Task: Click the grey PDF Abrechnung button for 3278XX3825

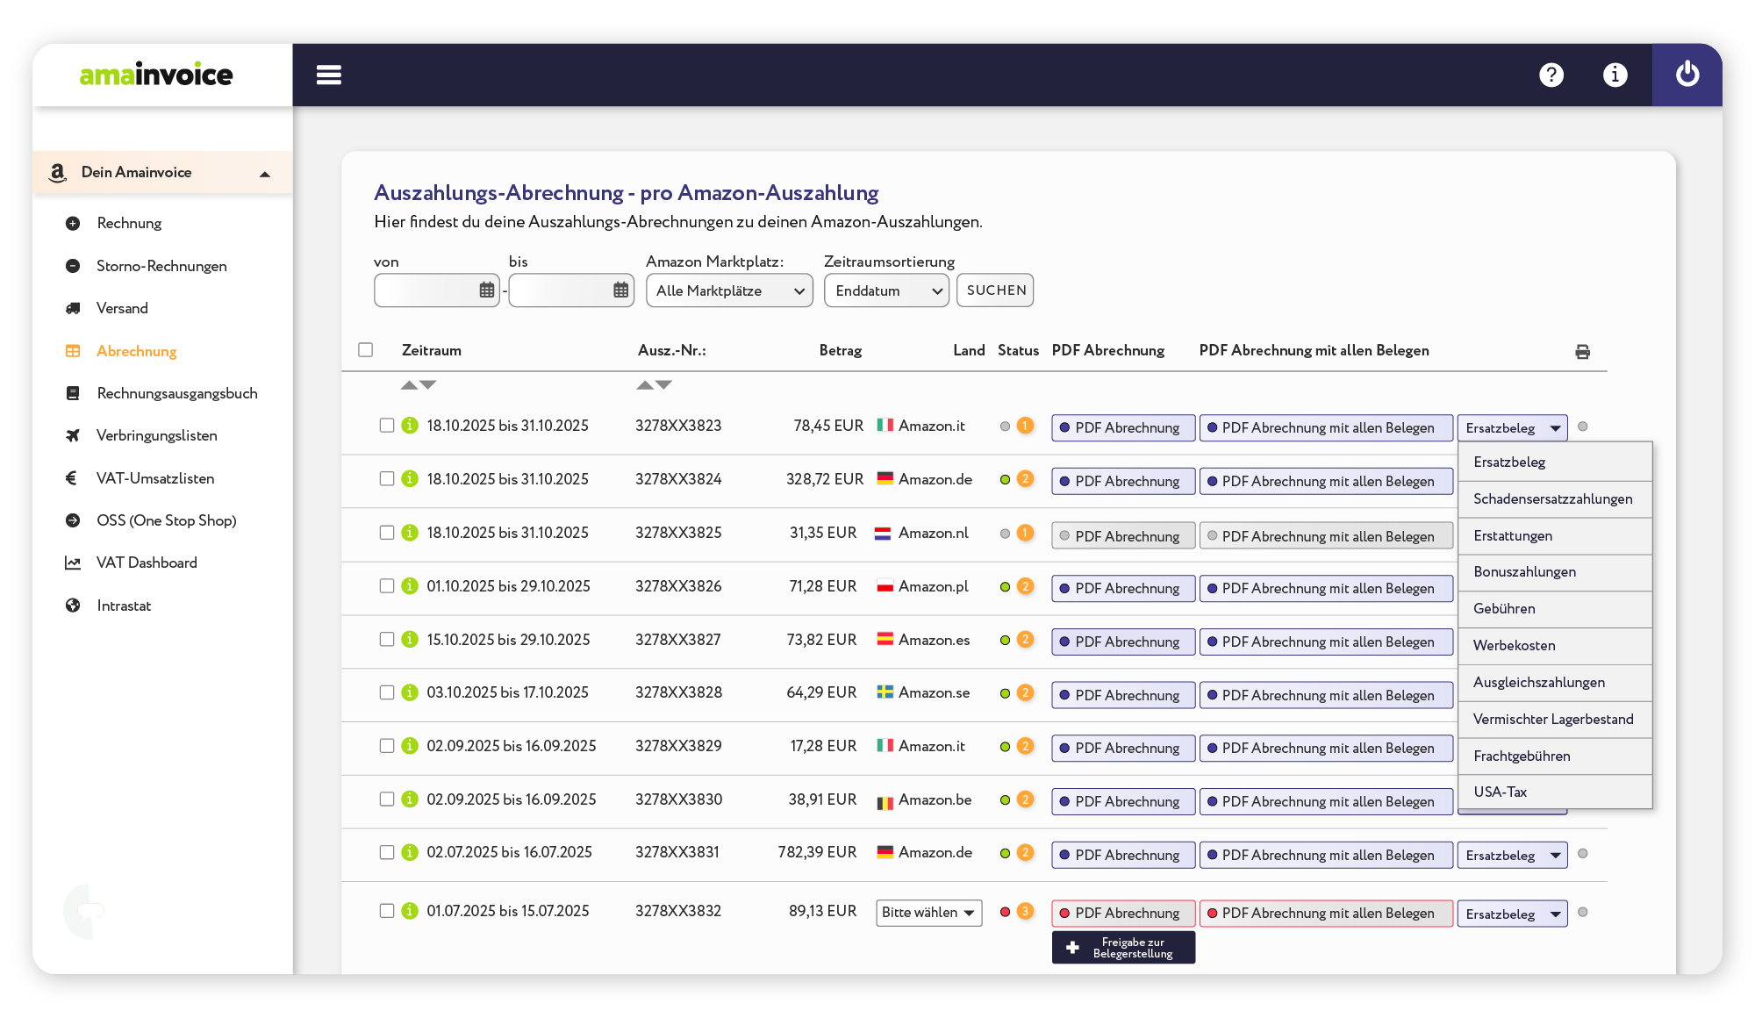Action: point(1123,536)
